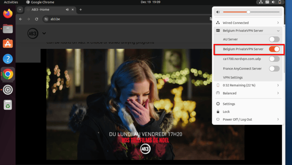Image resolution: width=292 pixels, height=165 pixels.
Task: Toggle on the France AnyConnect Server VPN
Action: click(x=274, y=68)
